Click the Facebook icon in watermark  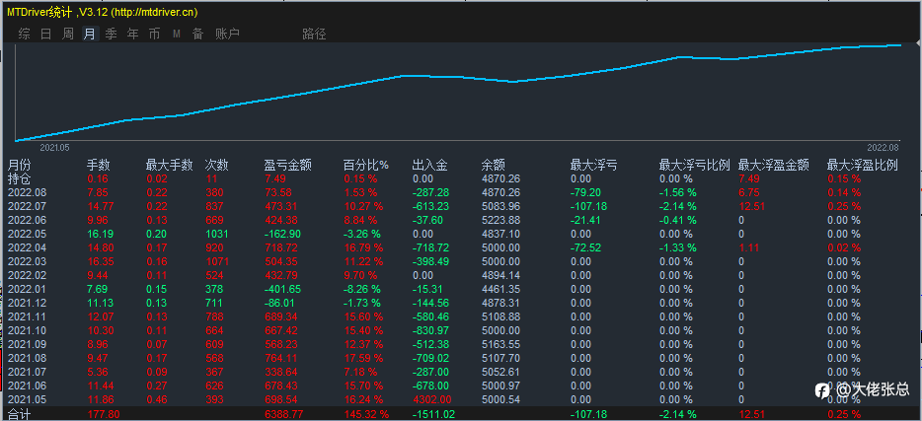822,389
